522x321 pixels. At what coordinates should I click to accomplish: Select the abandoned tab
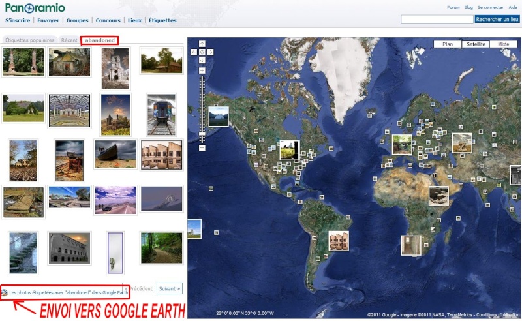[x=100, y=40]
